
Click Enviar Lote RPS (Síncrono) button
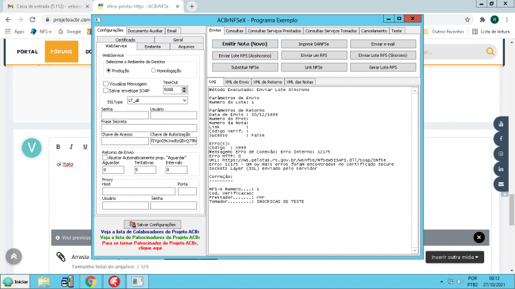click(x=383, y=55)
